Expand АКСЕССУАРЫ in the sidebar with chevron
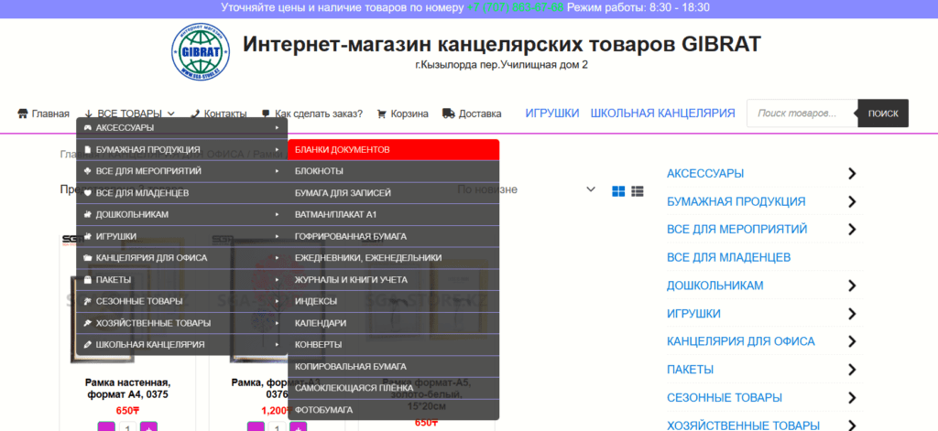This screenshot has height=431, width=938. 853,174
